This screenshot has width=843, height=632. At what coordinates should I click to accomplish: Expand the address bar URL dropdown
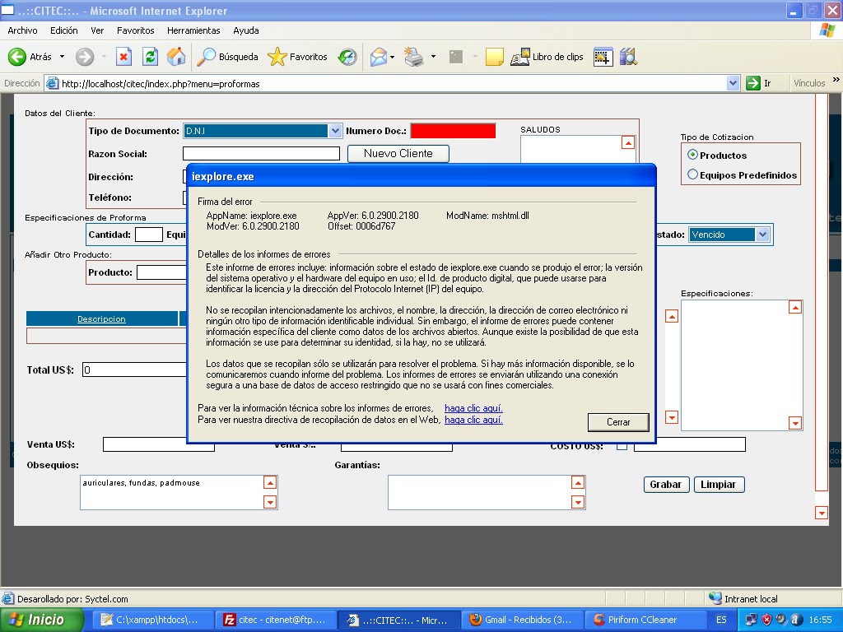click(x=733, y=83)
